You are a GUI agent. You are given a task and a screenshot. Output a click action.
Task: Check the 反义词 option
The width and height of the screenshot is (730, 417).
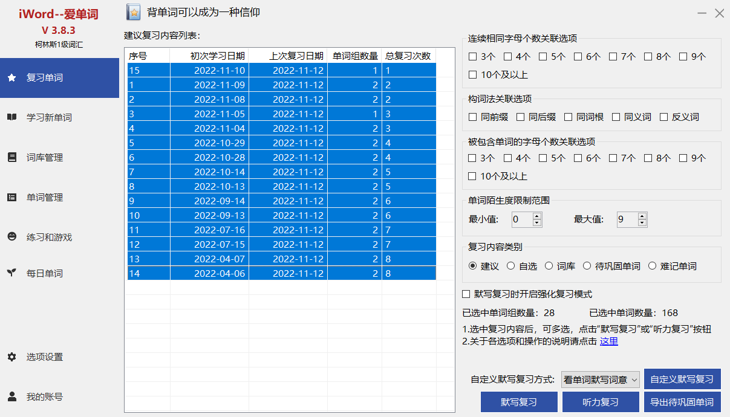(x=664, y=117)
